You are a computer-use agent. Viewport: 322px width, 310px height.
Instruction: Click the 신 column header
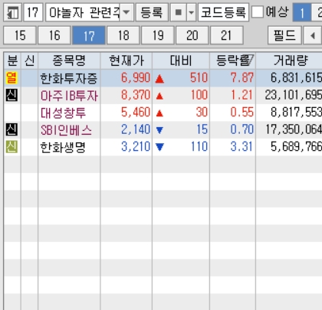tap(30, 60)
